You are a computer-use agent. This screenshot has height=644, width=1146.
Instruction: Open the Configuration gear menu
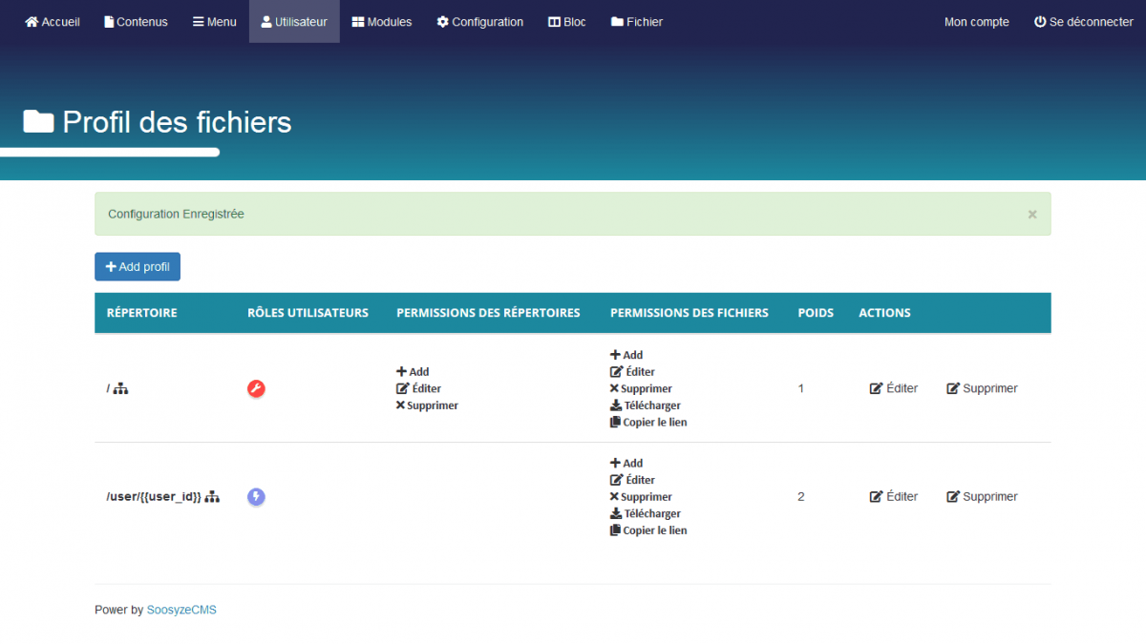click(x=480, y=22)
